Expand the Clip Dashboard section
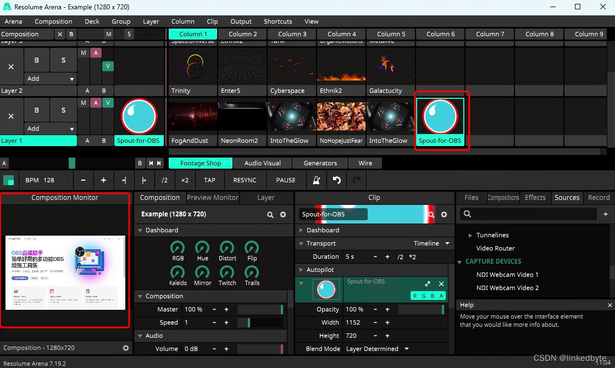This screenshot has height=368, width=615. 301,231
